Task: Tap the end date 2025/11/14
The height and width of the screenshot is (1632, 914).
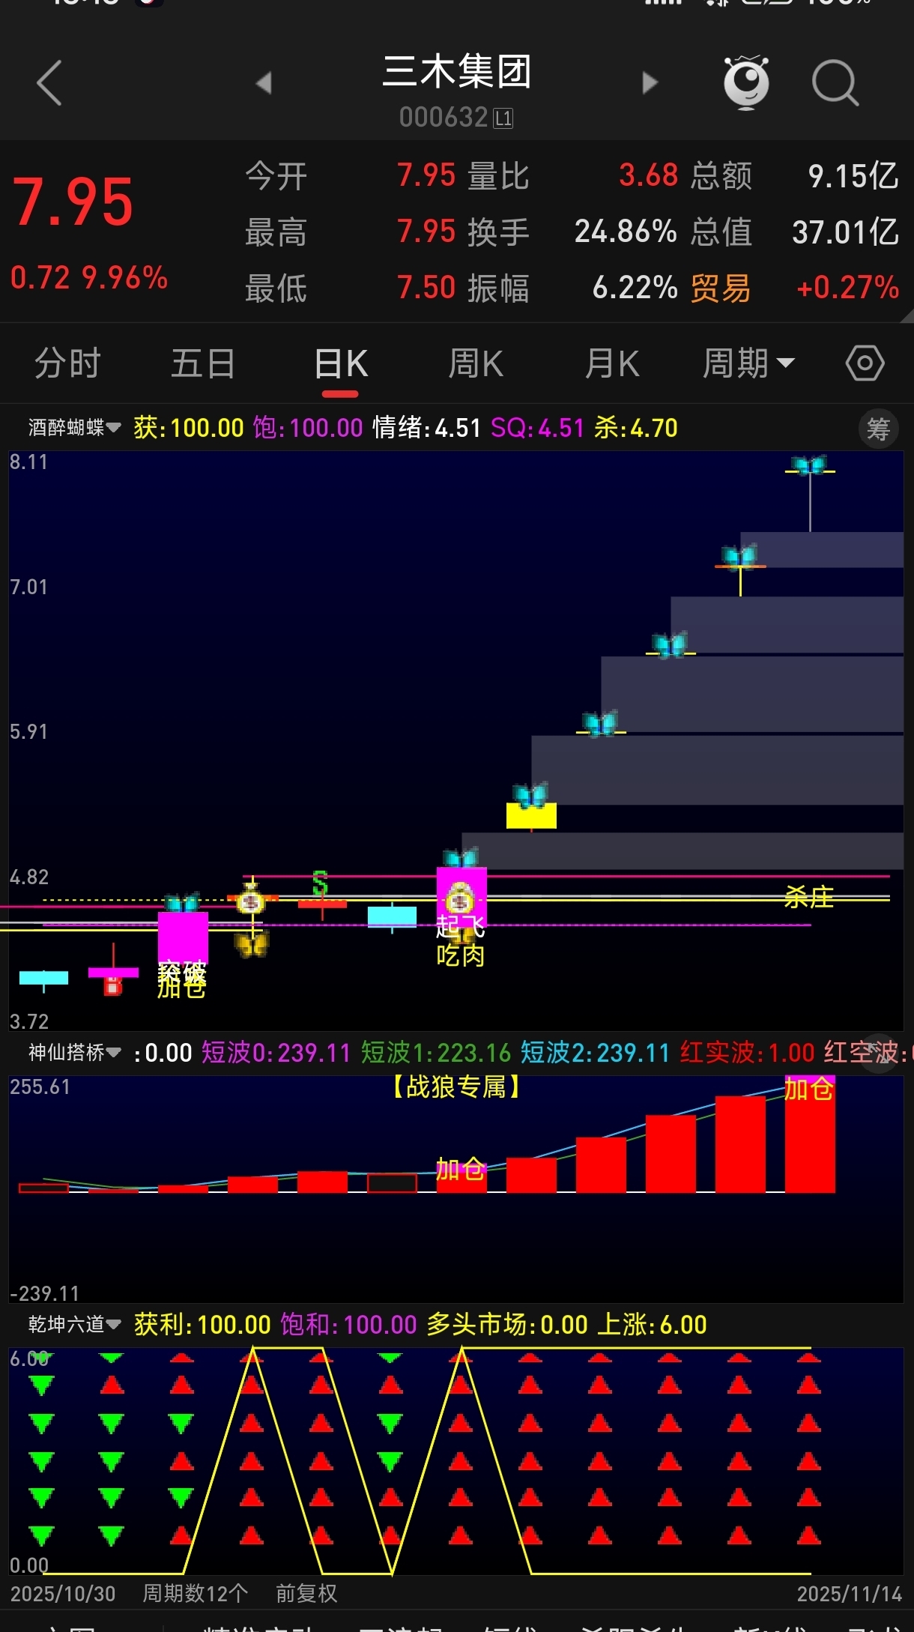Action: coord(850,1593)
